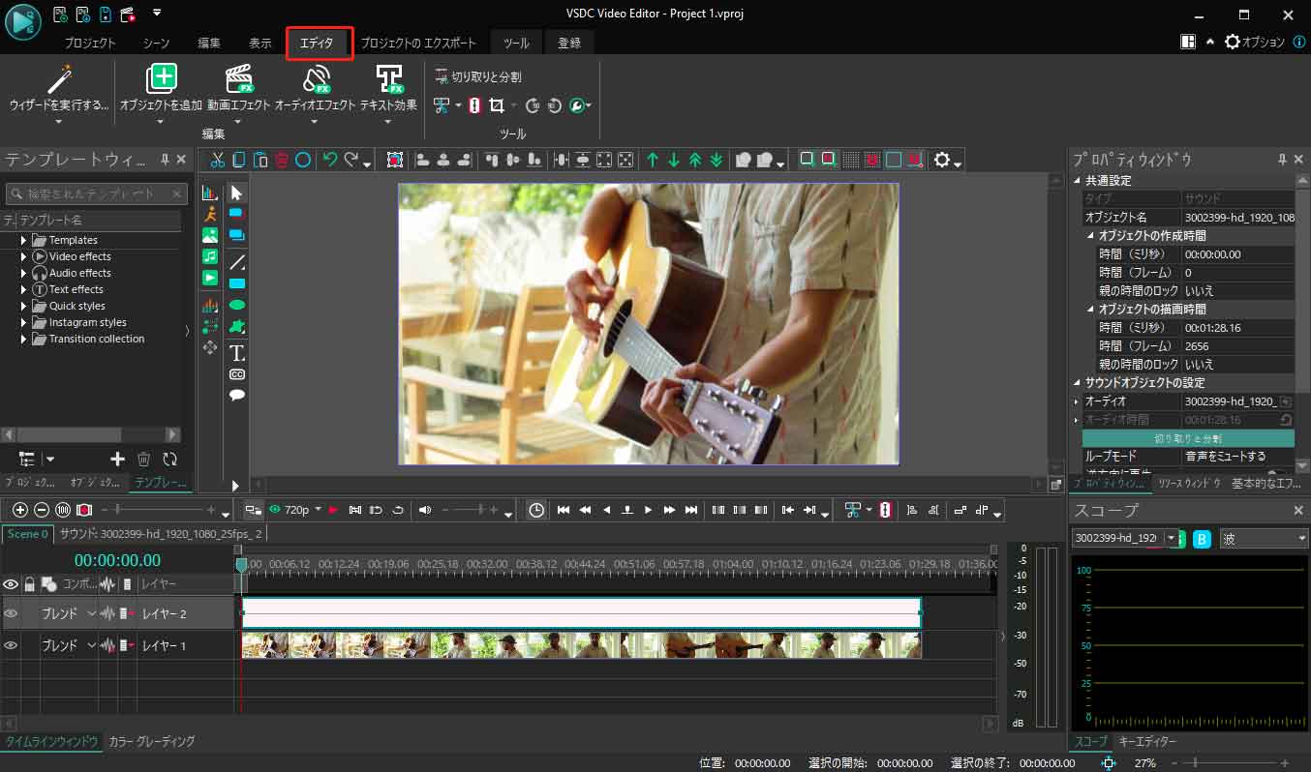The height and width of the screenshot is (772, 1311).
Task: Open the シーン ribbon tab
Action: point(156,44)
